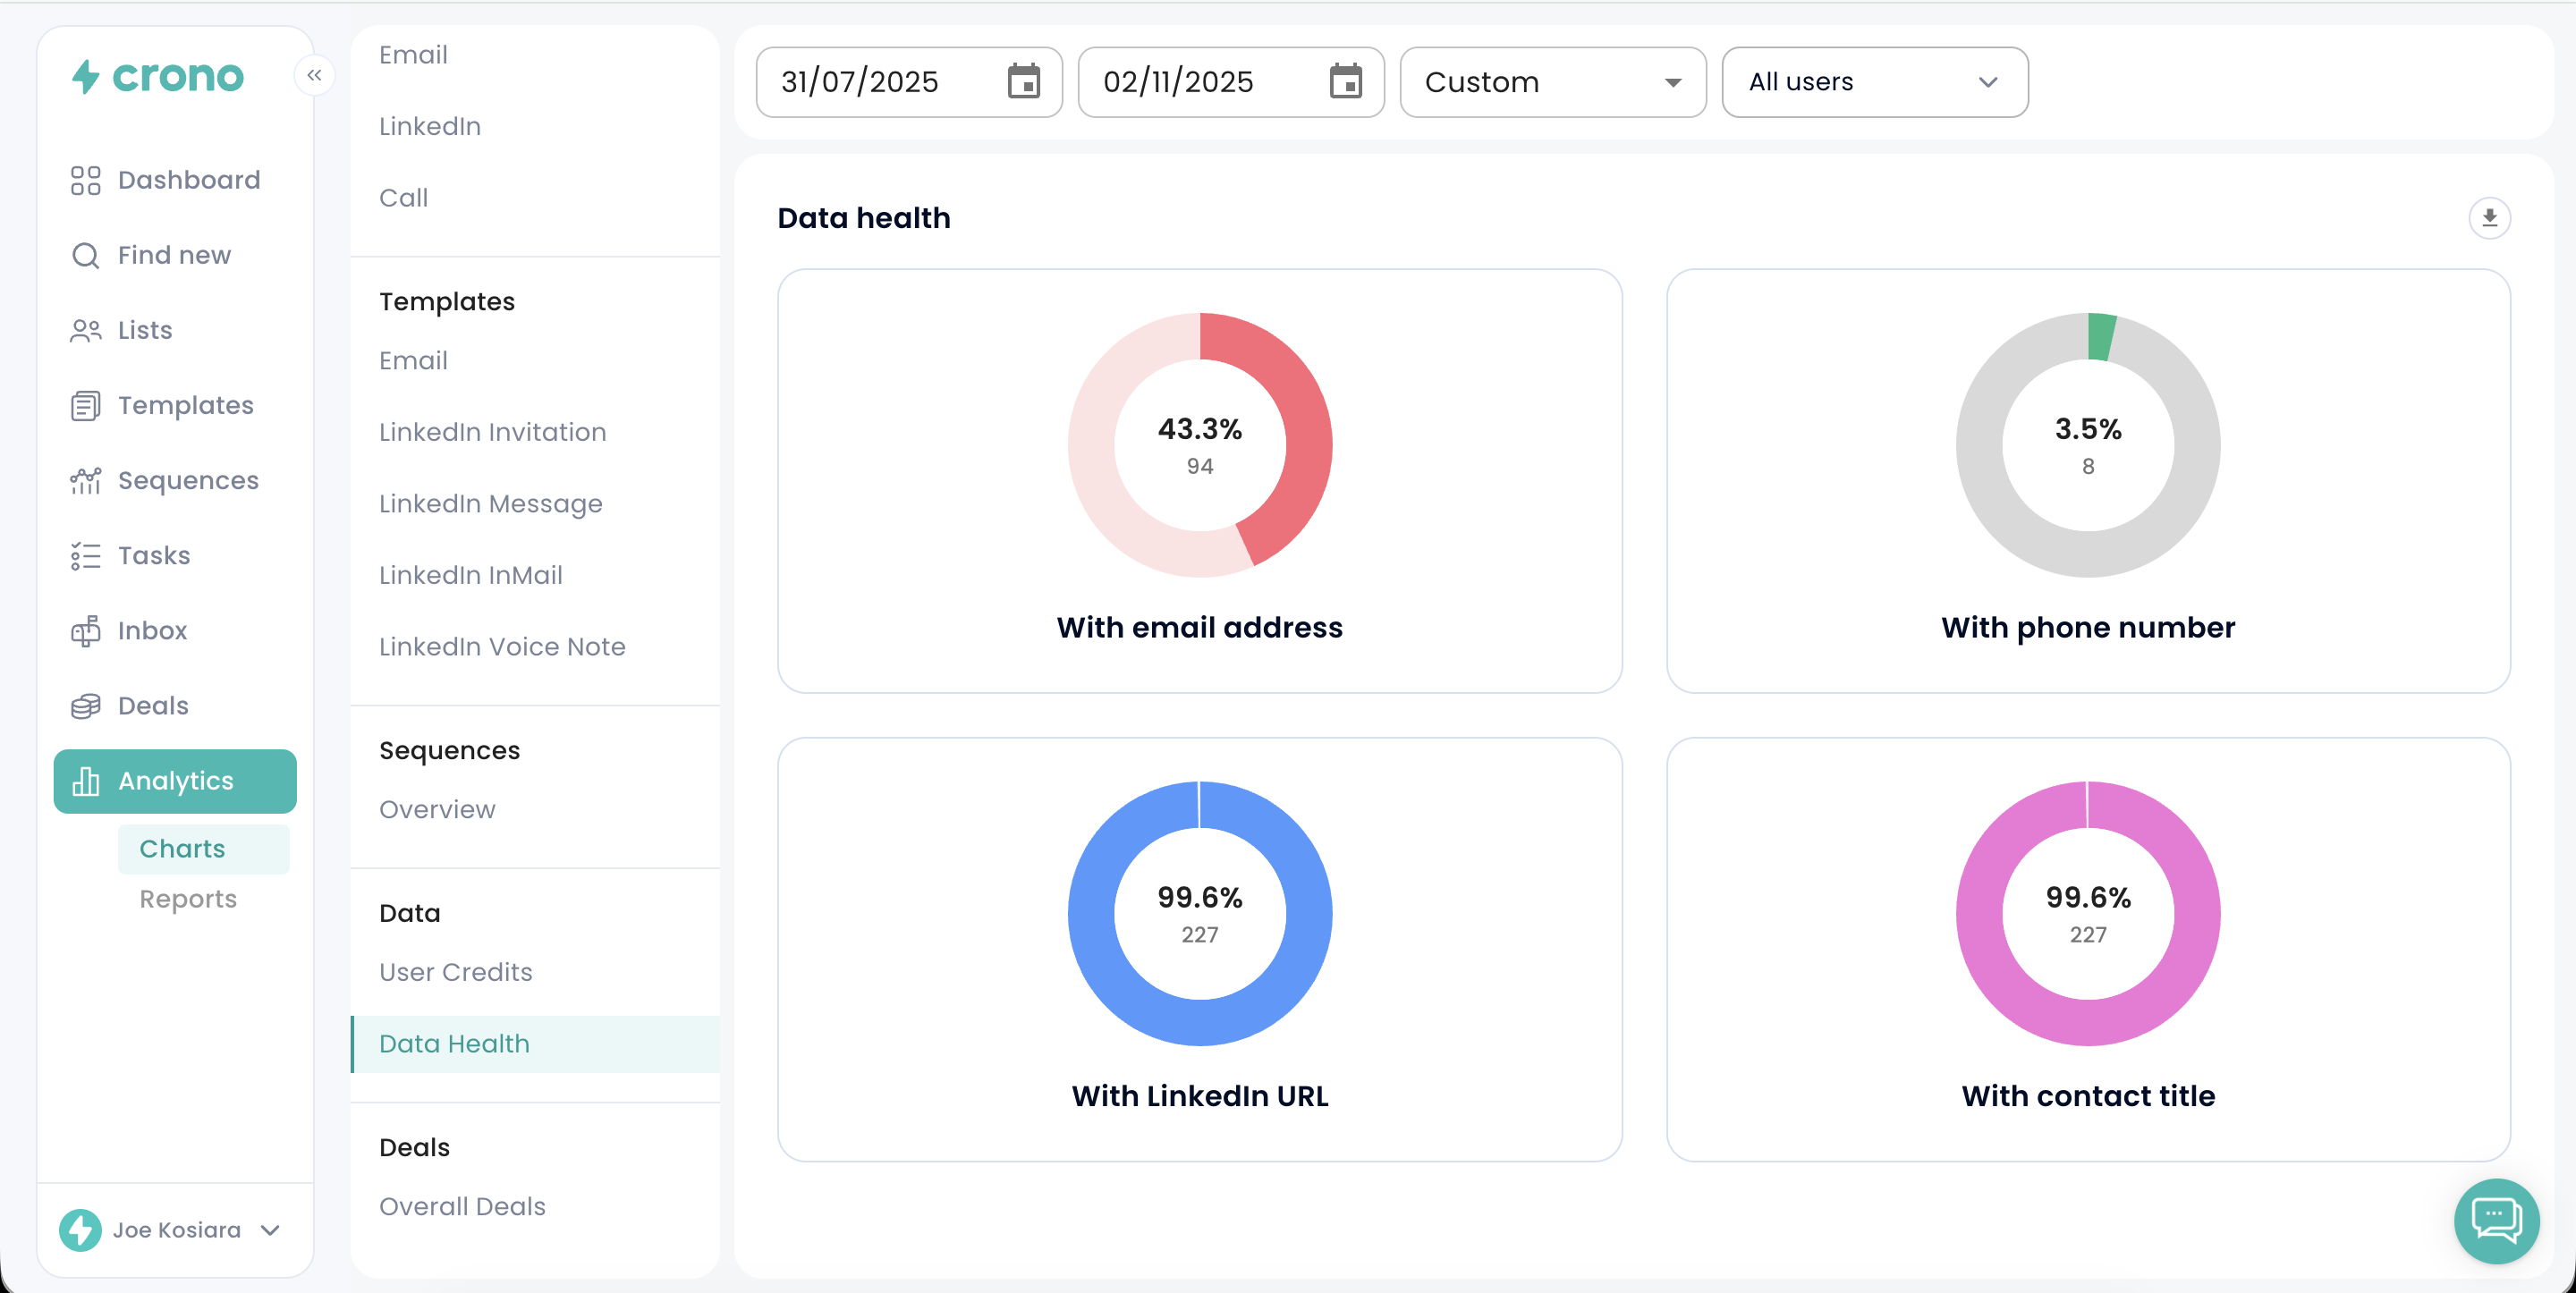Open User Credits analytics page
The height and width of the screenshot is (1293, 2576).
(x=455, y=972)
